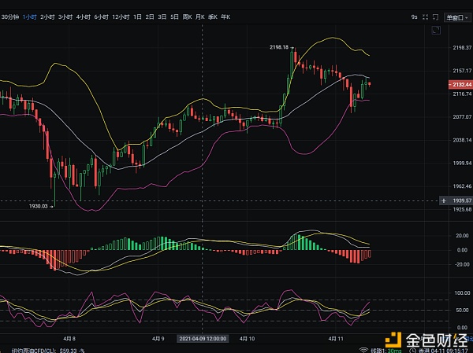Viewport: 473px width, 353px height.
Task: Open the 单窗口 window layout dropdown
Action: (x=454, y=17)
